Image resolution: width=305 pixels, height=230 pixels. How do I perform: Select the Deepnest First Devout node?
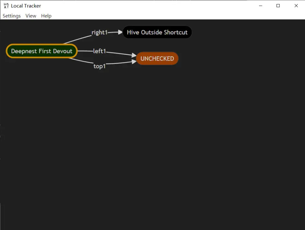point(42,51)
